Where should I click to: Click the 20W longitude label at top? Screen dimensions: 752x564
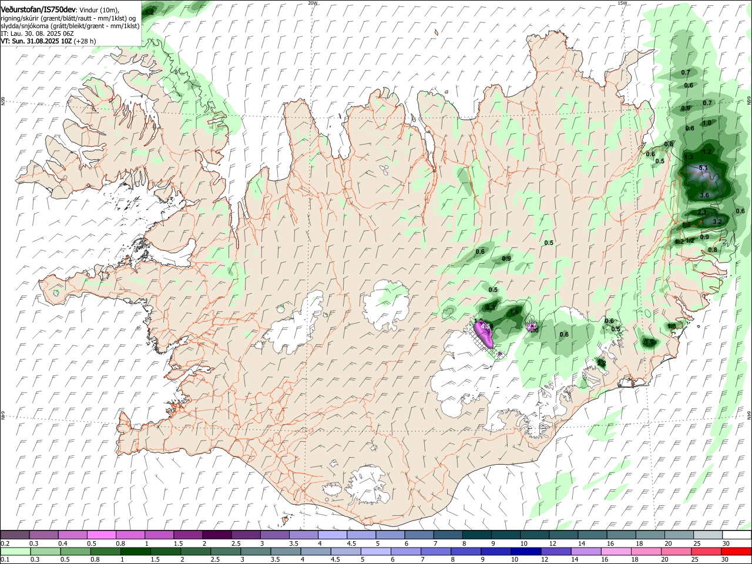[x=313, y=3]
